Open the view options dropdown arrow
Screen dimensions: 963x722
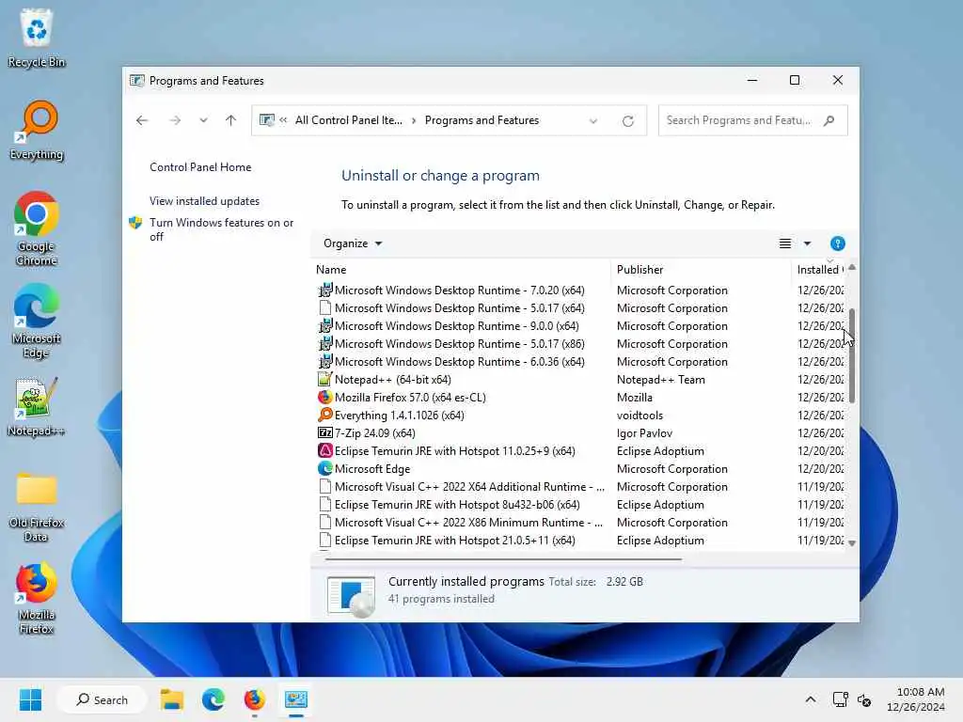pyautogui.click(x=807, y=243)
